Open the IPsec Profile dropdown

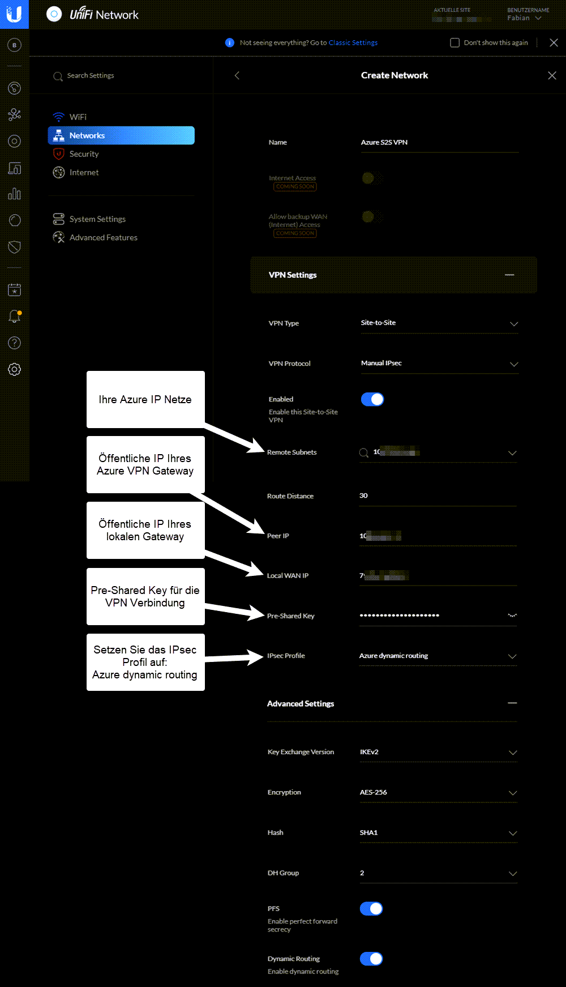[438, 656]
